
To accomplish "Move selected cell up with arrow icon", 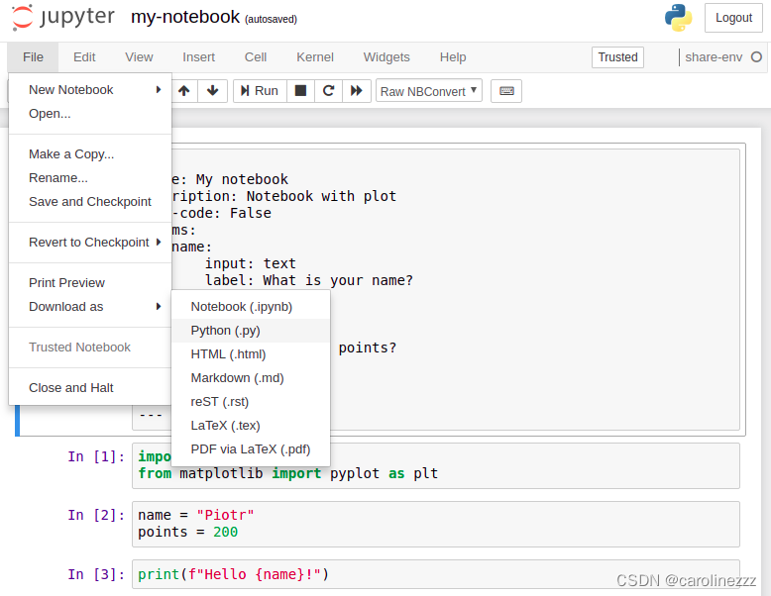I will [x=184, y=91].
